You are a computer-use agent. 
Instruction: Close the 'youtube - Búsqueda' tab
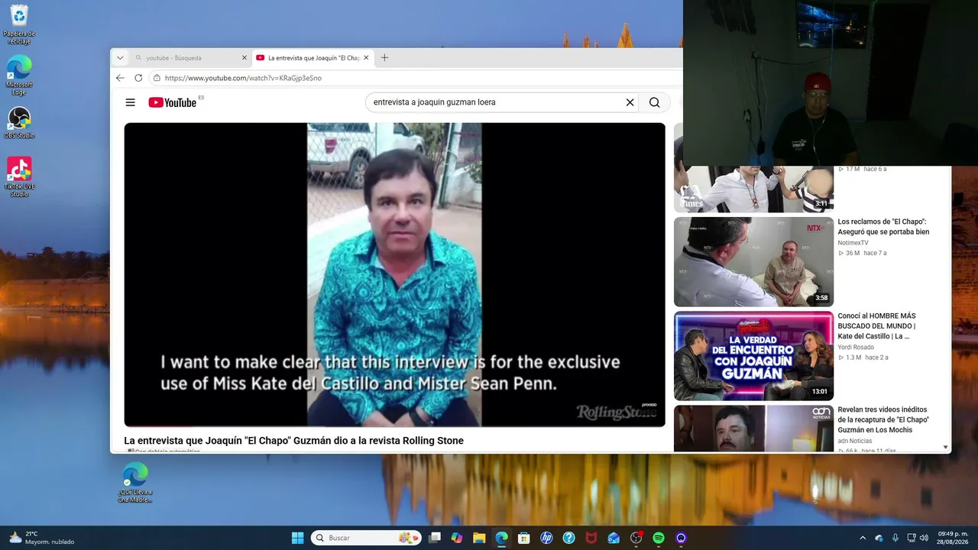pyautogui.click(x=244, y=57)
